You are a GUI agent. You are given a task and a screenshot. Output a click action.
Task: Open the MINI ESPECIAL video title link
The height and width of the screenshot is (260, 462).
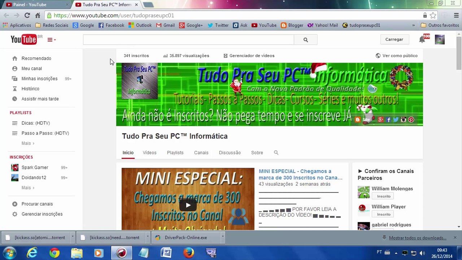click(301, 174)
